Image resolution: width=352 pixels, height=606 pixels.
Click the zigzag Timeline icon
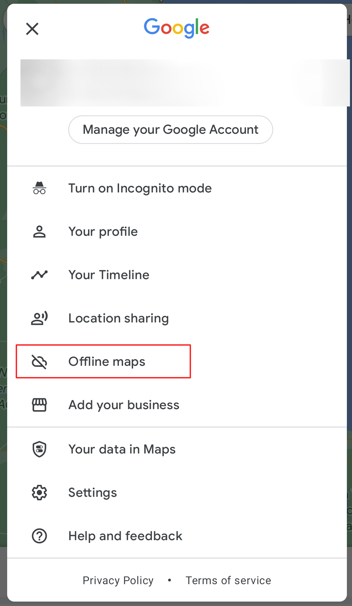(x=39, y=275)
